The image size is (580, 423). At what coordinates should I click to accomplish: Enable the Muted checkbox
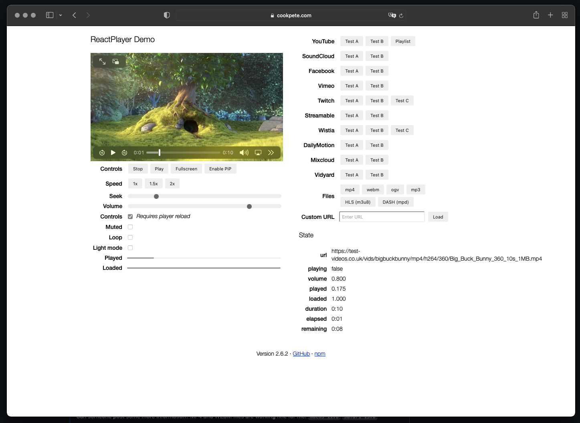[x=130, y=227]
